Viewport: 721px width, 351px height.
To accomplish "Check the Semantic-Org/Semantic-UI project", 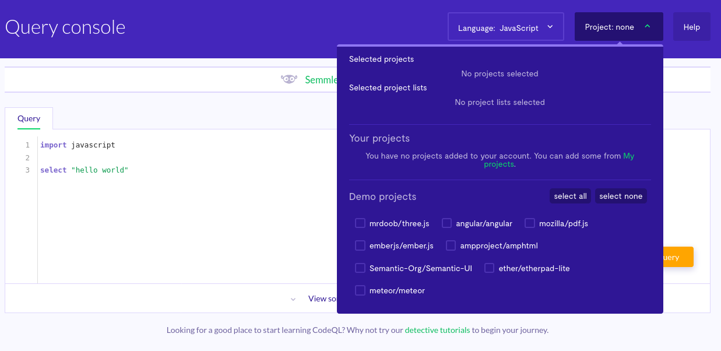I will [360, 268].
